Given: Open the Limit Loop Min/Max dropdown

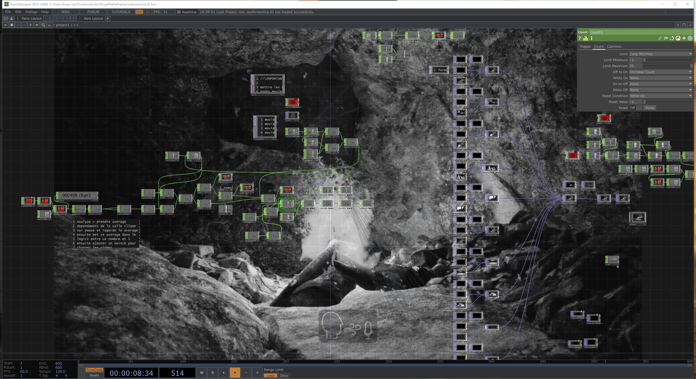Looking at the screenshot, I should click(661, 54).
